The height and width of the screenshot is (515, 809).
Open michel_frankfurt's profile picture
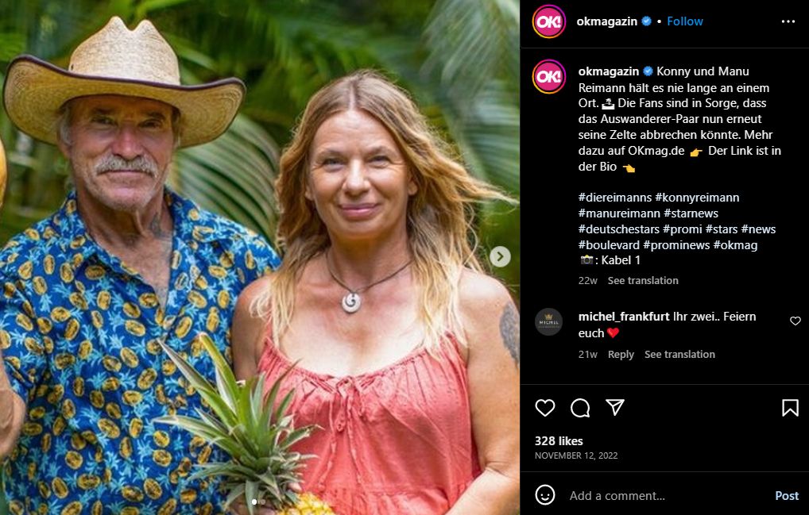pyautogui.click(x=549, y=321)
